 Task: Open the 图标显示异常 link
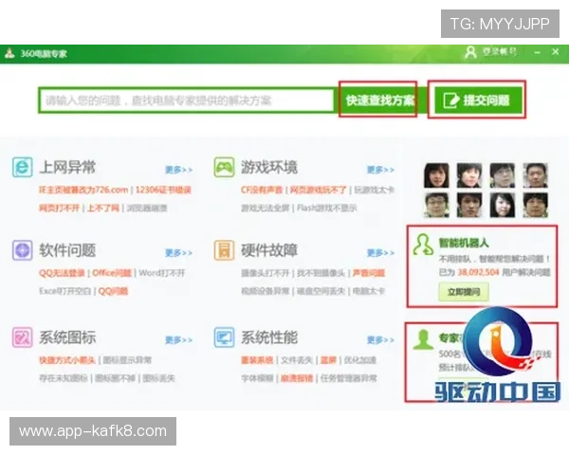tap(127, 360)
